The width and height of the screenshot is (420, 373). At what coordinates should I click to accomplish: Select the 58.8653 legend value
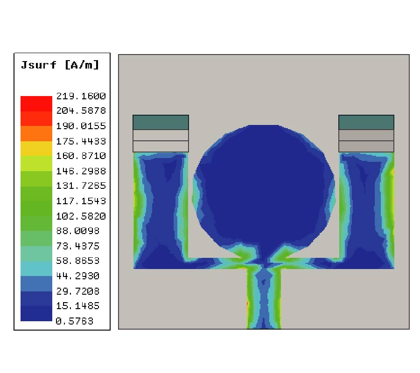click(x=81, y=261)
